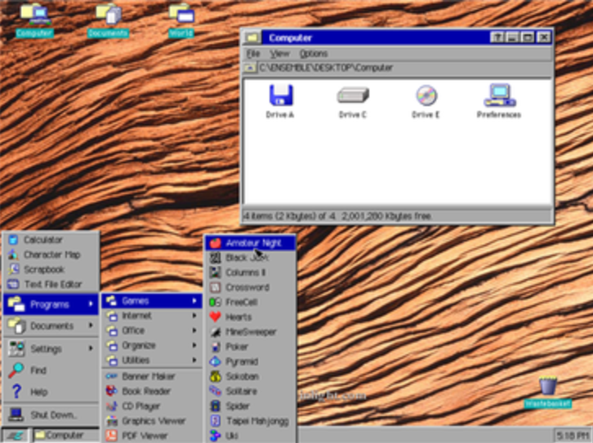This screenshot has height=443, width=593.
Task: Select the Drive E CD-ROM icon
Action: click(426, 95)
